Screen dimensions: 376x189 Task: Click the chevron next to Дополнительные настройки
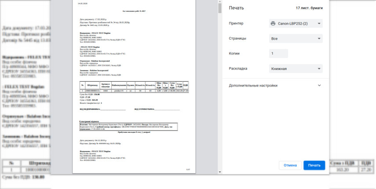tap(319, 86)
